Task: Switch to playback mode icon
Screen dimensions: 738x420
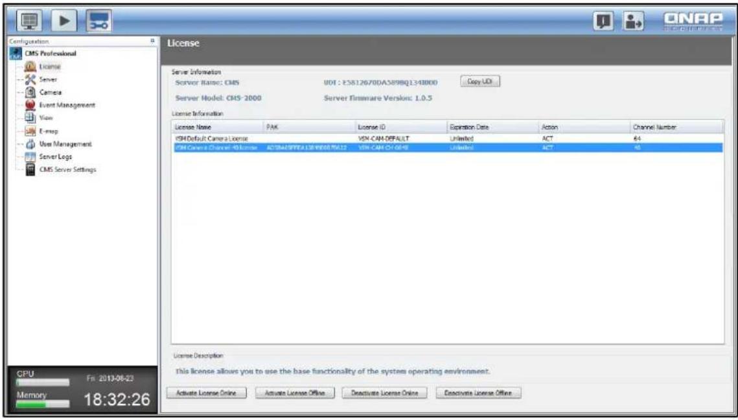Action: (65, 21)
